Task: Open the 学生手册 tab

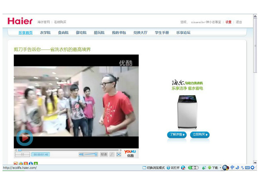Action: 162,33
